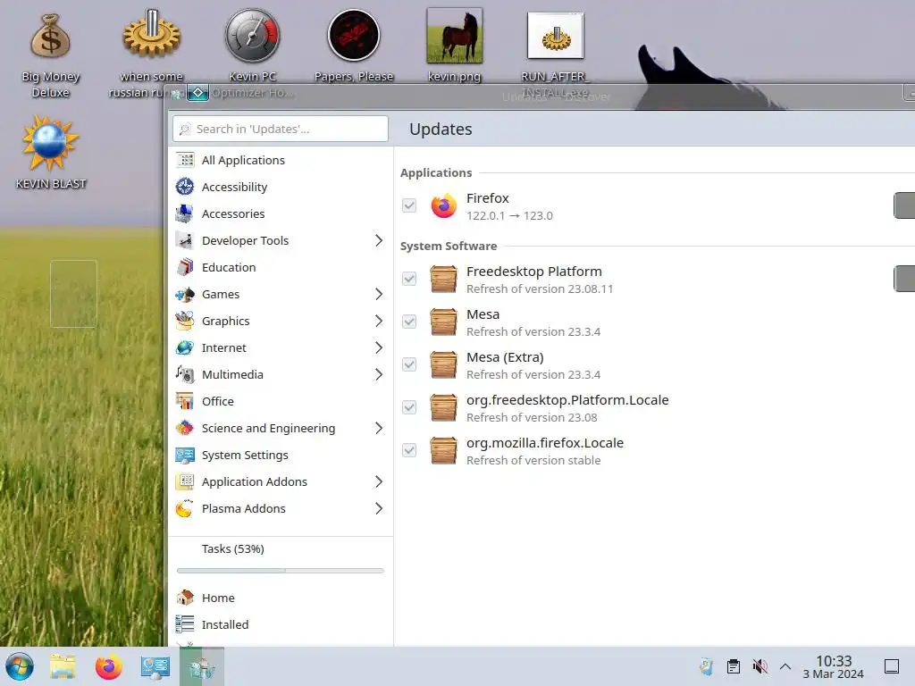Click the Installed list icon in sidebar

tap(185, 624)
